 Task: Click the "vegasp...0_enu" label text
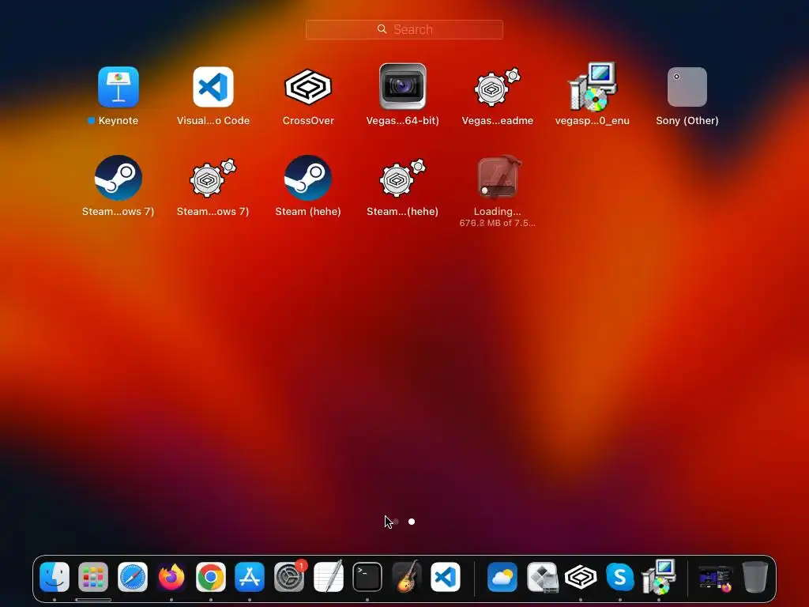coord(593,121)
